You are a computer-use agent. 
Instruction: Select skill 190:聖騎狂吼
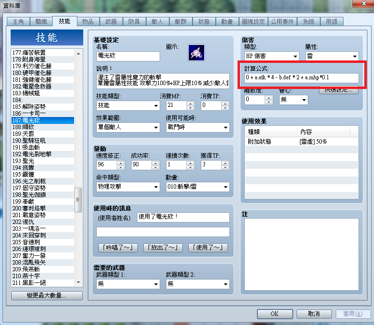[43, 141]
